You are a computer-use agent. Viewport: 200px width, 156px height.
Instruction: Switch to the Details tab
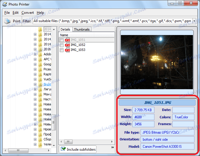pos(65,29)
